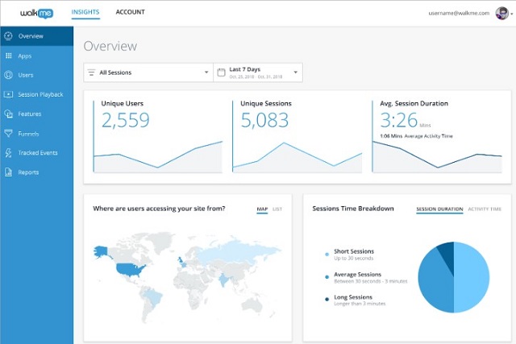The height and width of the screenshot is (344, 516).
Task: Click the Funnels funnel icon
Action: pos(9,133)
